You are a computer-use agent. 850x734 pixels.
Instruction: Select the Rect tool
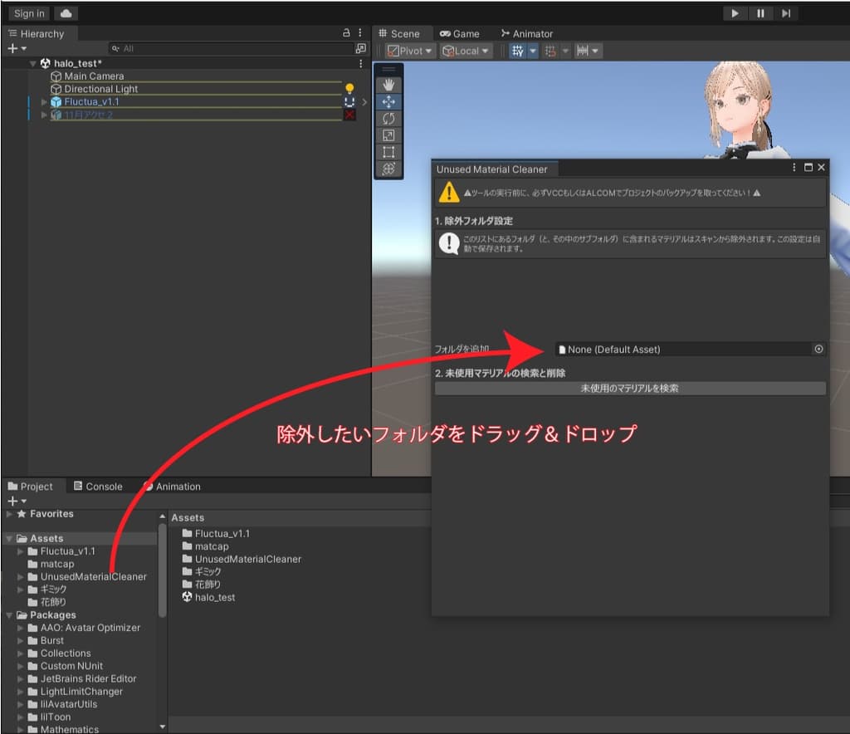[x=388, y=152]
